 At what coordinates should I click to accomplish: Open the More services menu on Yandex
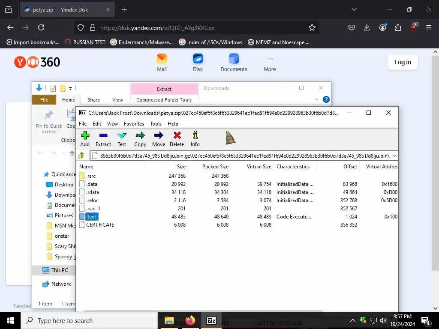coord(270,64)
